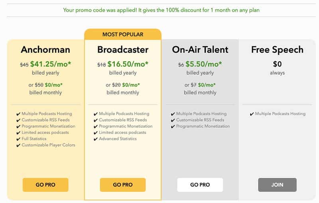
Task: Click the Free Speech plan title
Action: coord(277,50)
